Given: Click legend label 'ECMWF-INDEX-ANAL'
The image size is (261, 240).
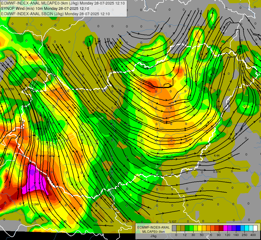Looking at the screenshot, I should (154, 227).
